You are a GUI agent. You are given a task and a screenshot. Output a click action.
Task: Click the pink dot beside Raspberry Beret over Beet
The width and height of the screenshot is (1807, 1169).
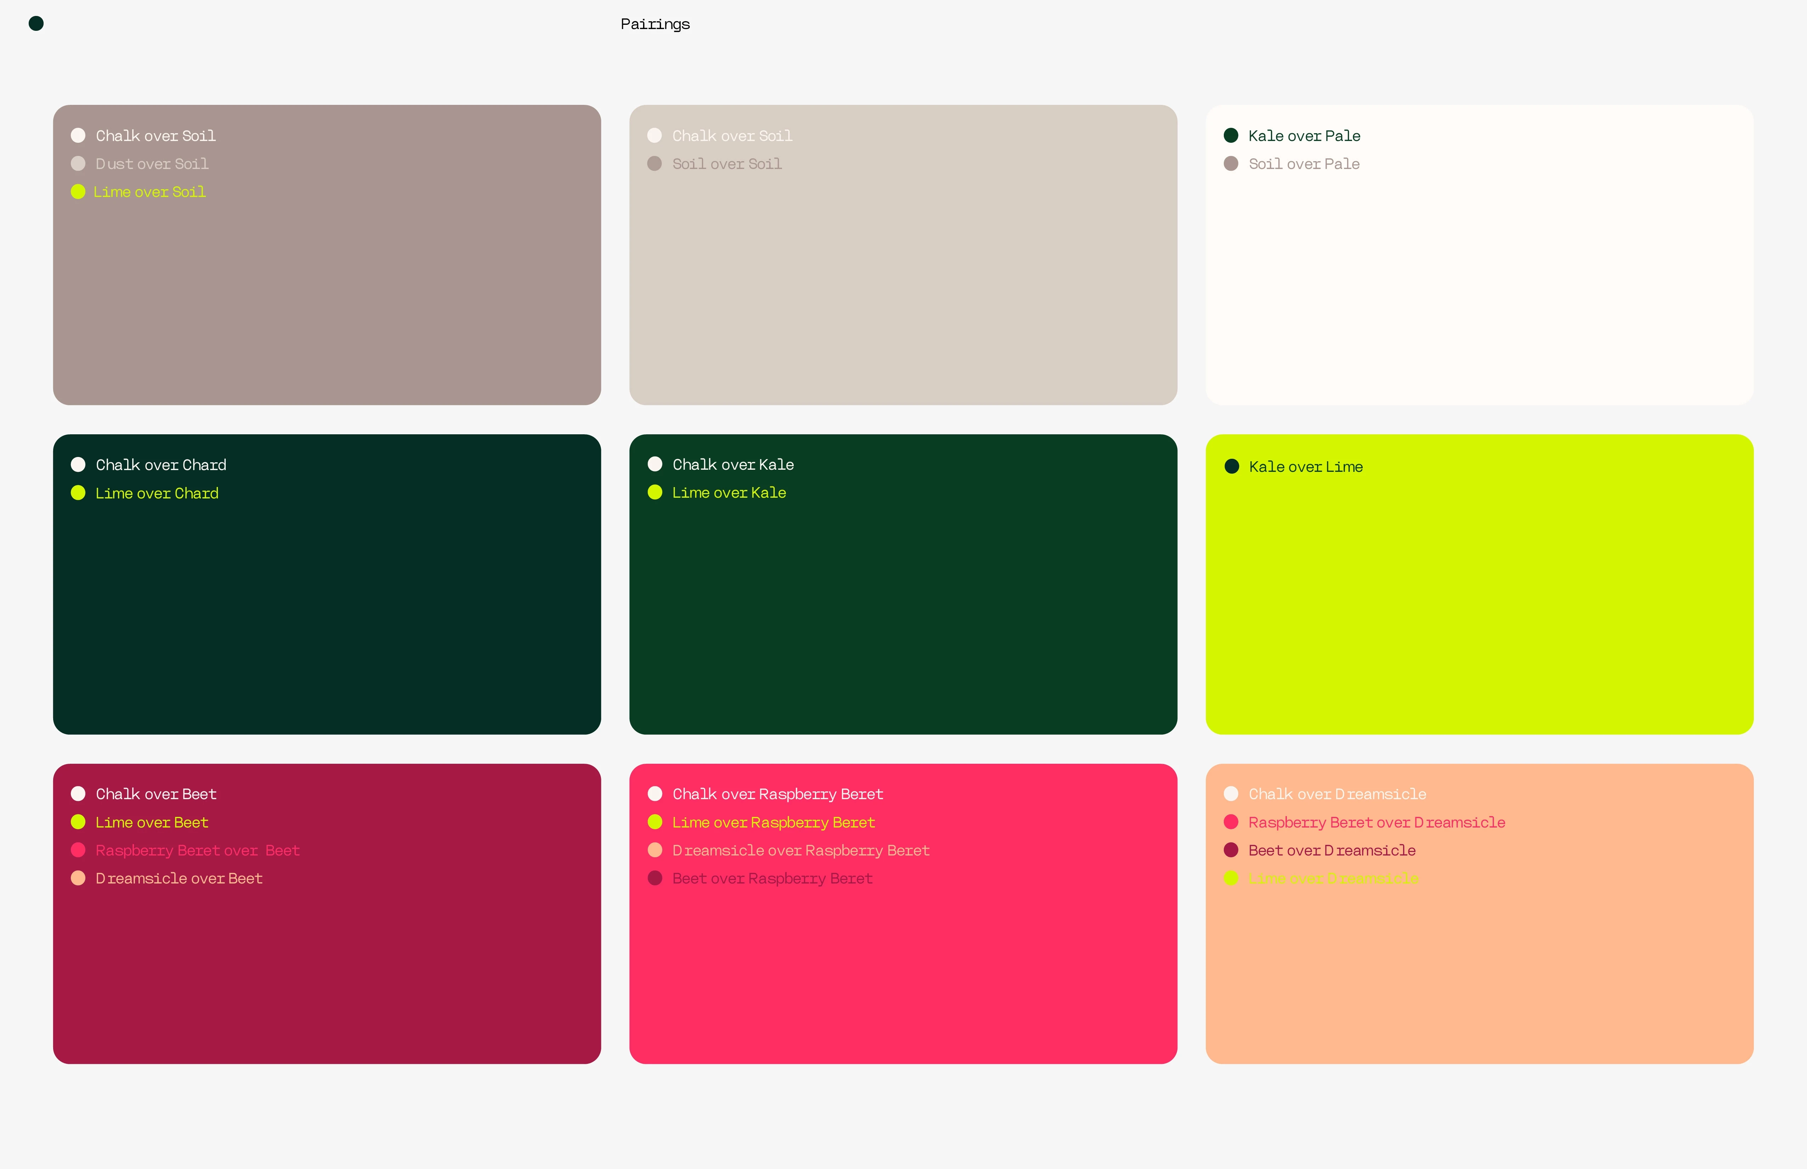78,850
